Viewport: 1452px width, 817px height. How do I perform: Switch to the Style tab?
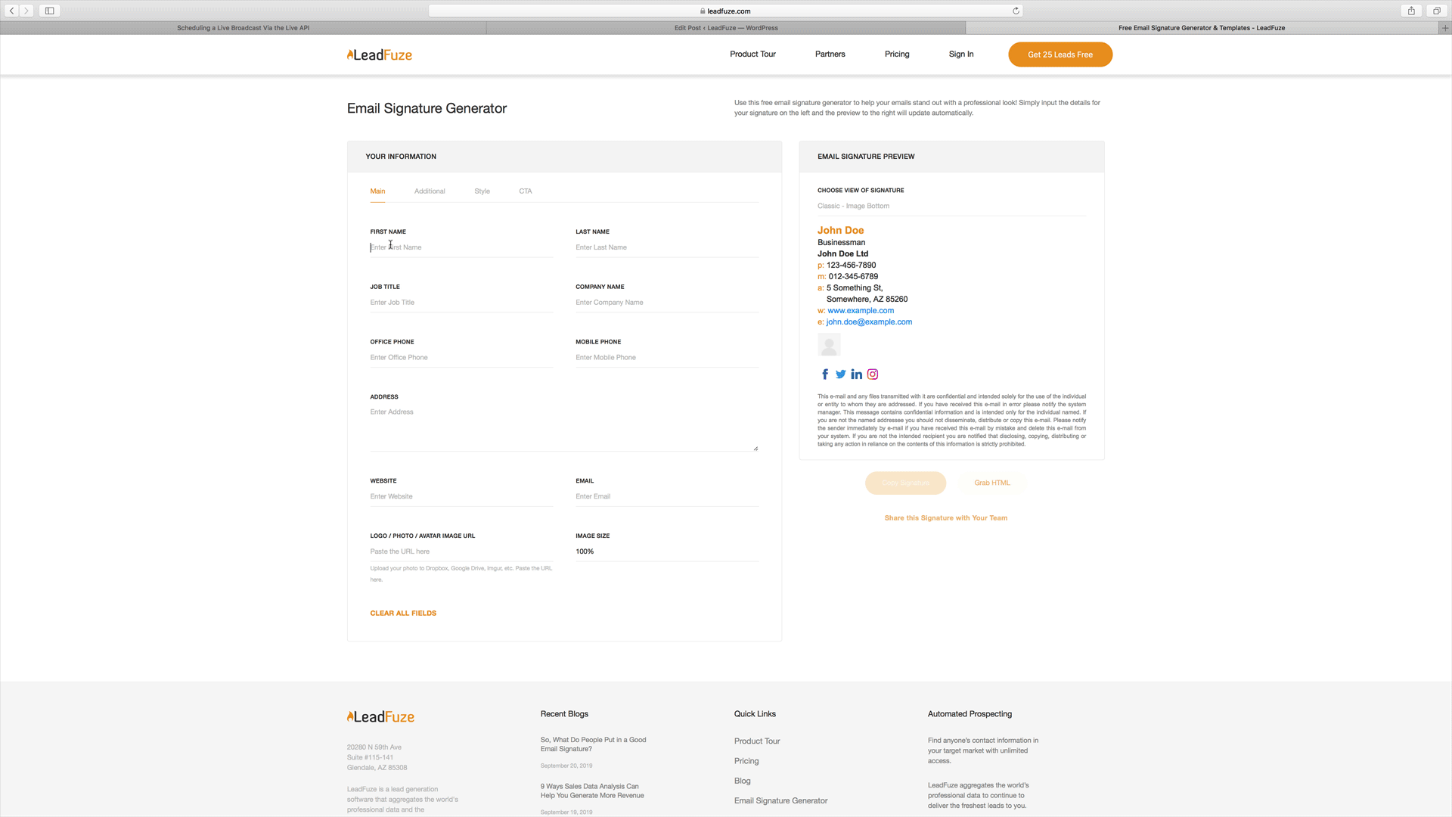[x=482, y=191]
